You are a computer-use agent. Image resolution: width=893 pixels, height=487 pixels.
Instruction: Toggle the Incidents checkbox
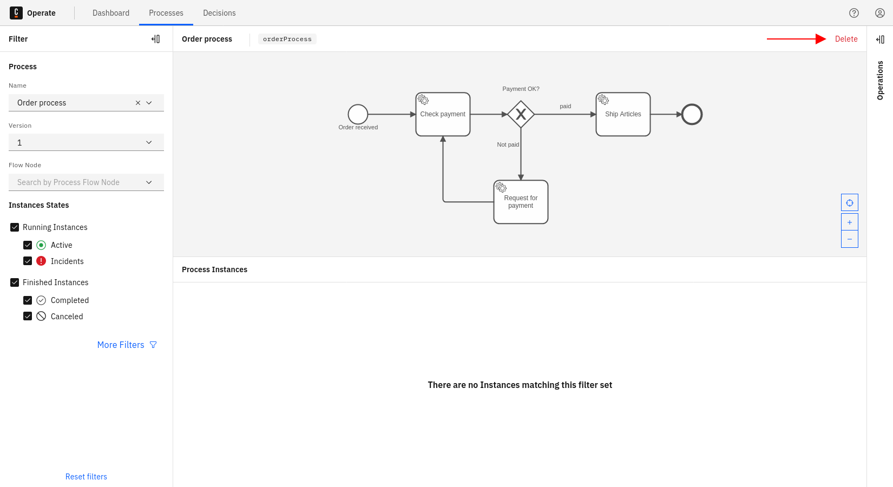click(x=28, y=261)
